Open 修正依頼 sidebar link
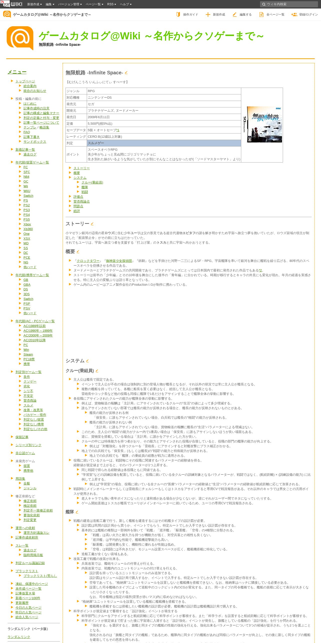The height and width of the screenshot is (643, 321). [x=30, y=501]
